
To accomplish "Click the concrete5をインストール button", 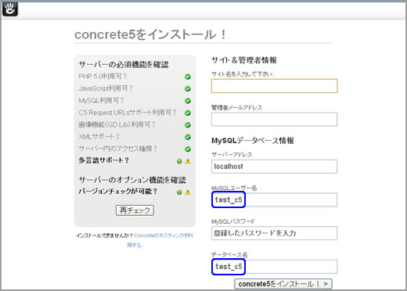I will coord(283,284).
